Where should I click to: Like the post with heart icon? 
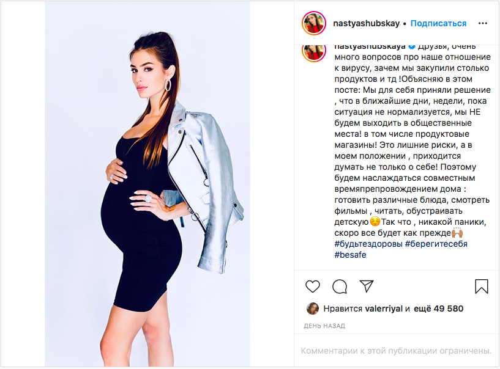coord(313,287)
